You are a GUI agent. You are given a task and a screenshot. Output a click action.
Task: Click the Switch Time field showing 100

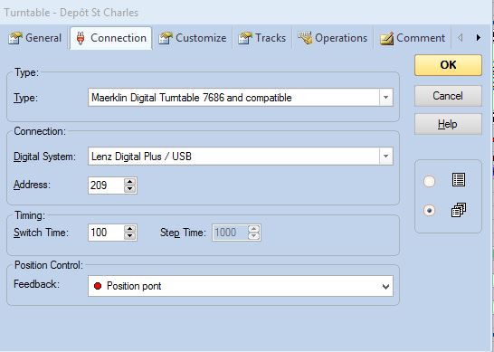tap(106, 233)
